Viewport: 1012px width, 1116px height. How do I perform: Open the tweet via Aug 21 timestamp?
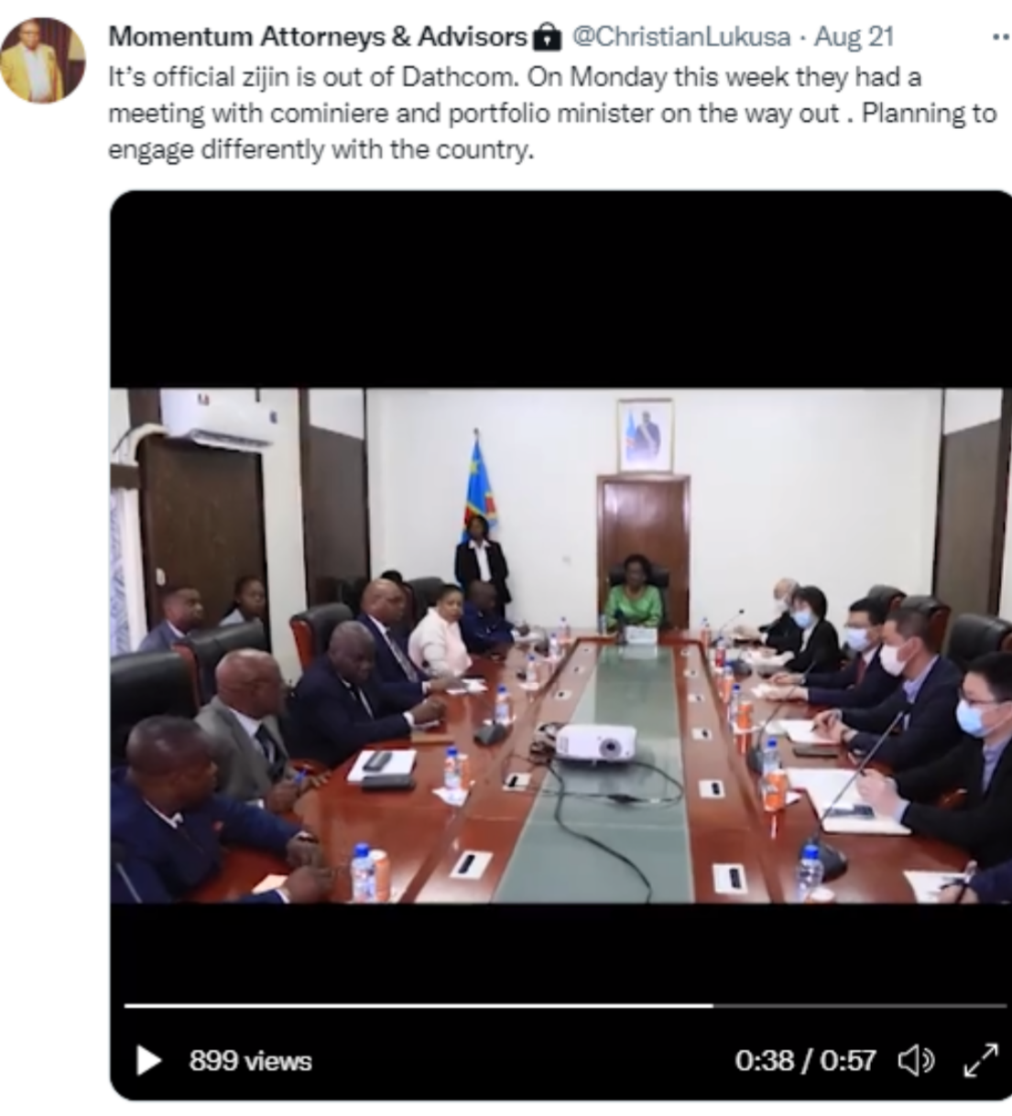tap(854, 37)
